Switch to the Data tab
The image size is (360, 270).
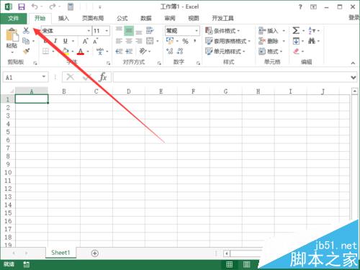point(146,18)
